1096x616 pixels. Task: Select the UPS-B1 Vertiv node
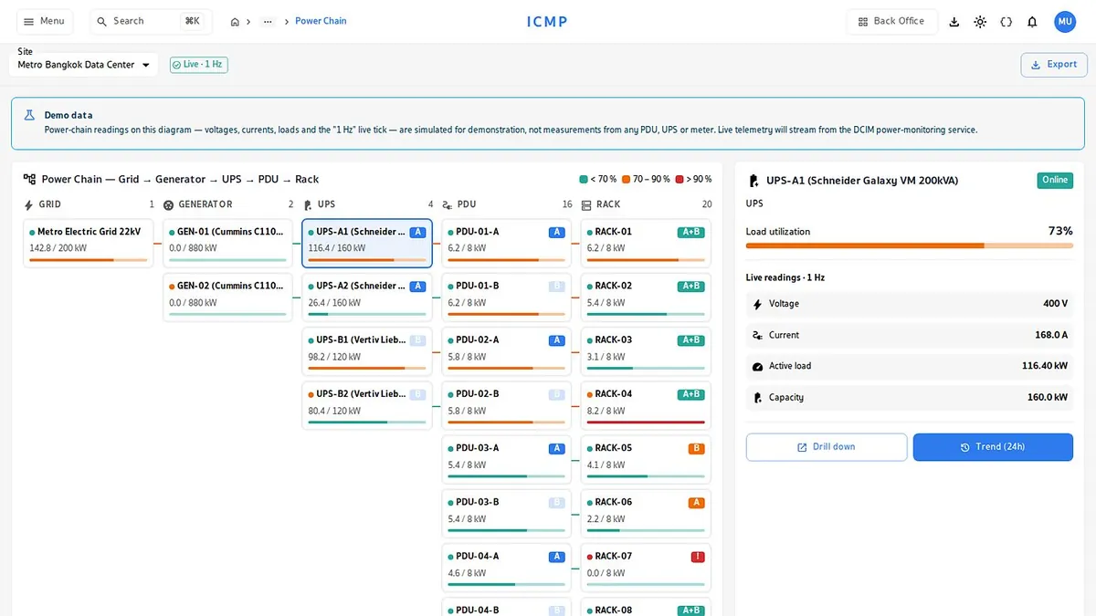367,351
